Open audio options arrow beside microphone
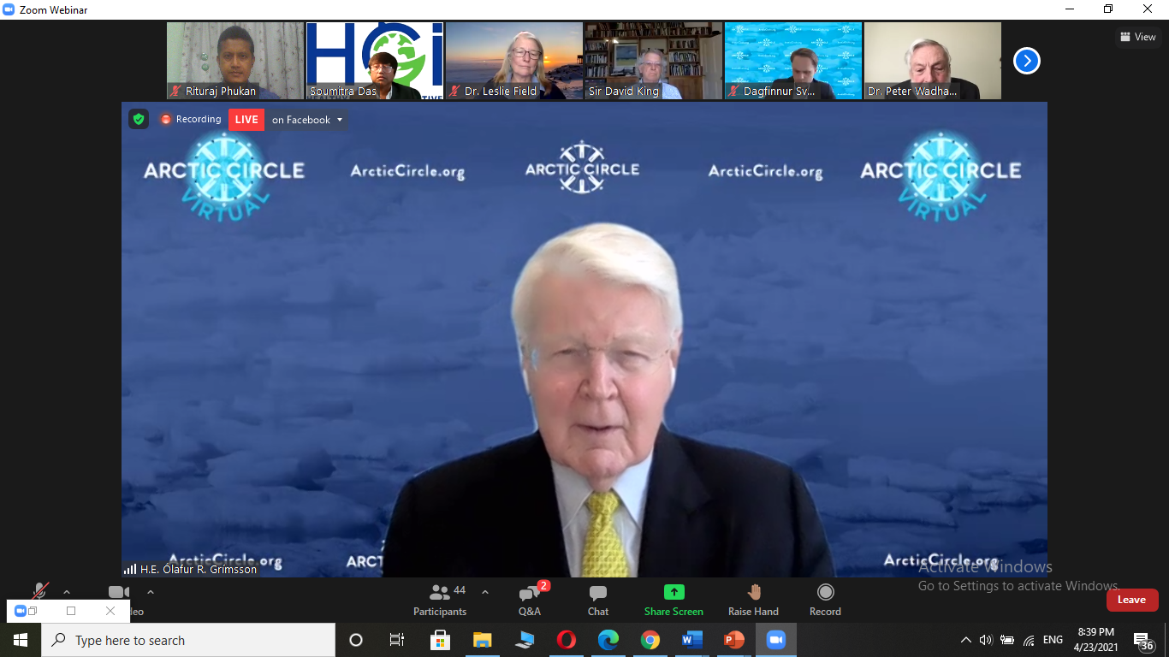Screen dimensions: 1169x657 (x=67, y=592)
